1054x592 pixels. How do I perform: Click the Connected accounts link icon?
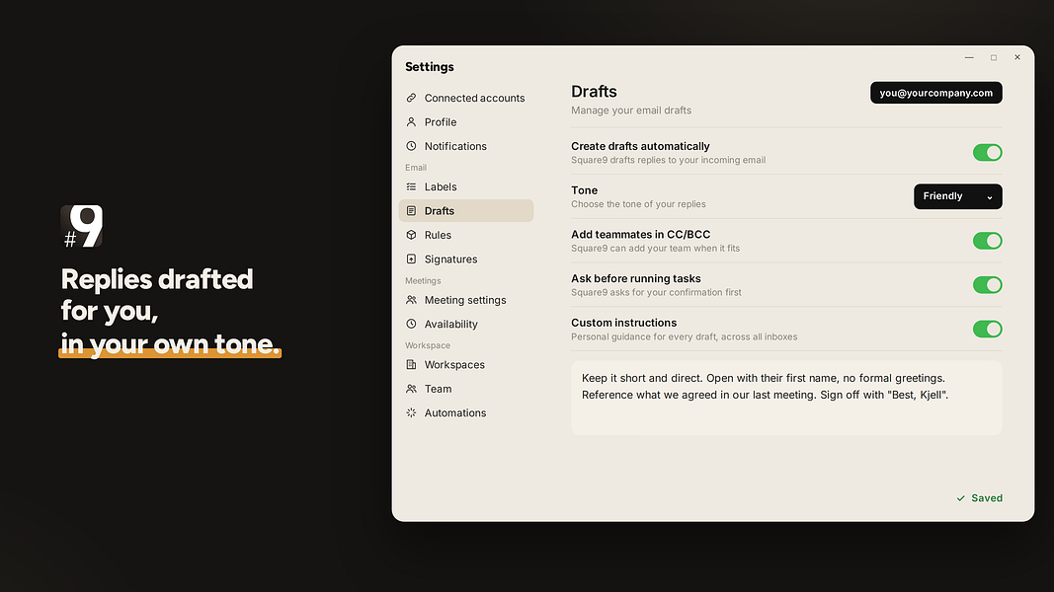click(411, 98)
